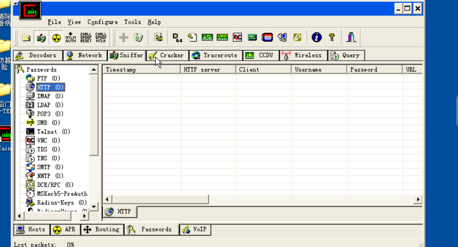
Task: Open the Tools menu
Action: pos(133,22)
